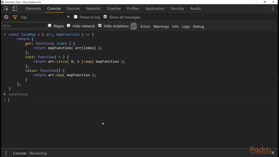Filter console by Logs
The height and width of the screenshot is (157, 279).
[186, 27]
